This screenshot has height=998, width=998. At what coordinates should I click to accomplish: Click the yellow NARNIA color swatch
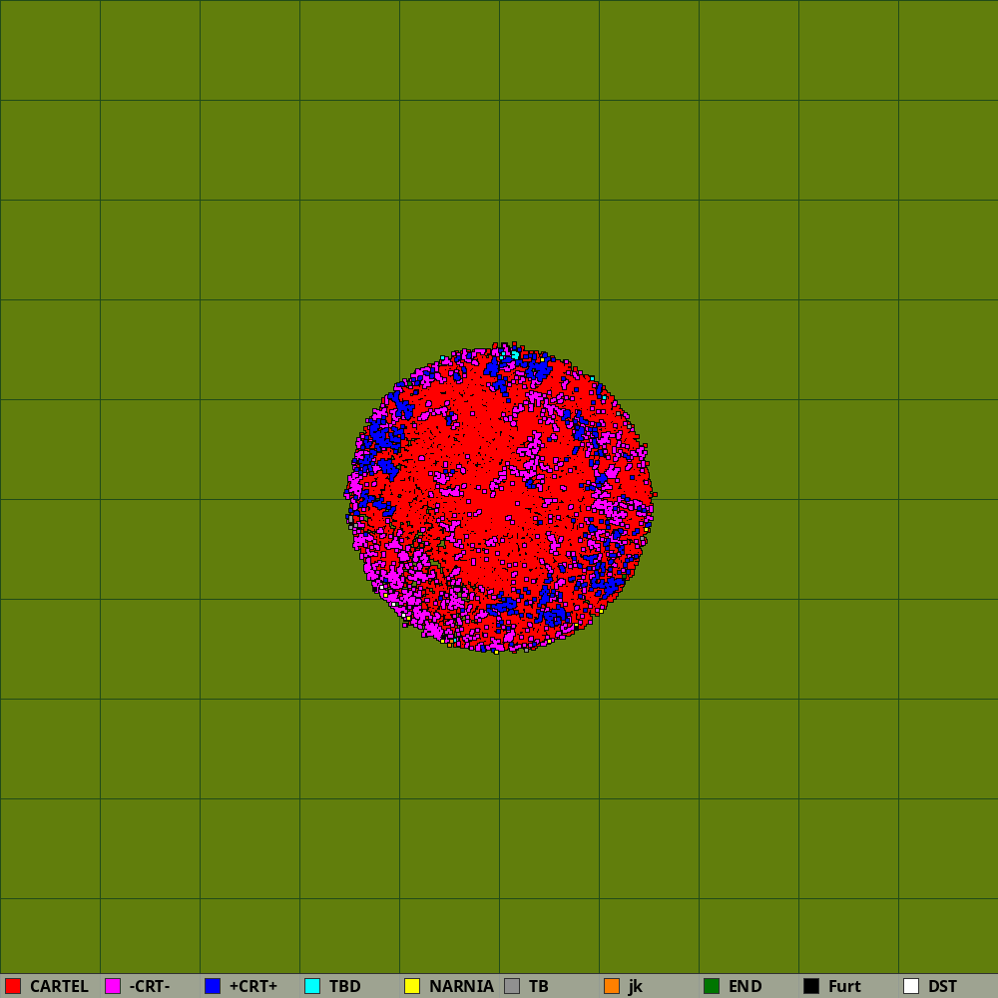click(412, 986)
